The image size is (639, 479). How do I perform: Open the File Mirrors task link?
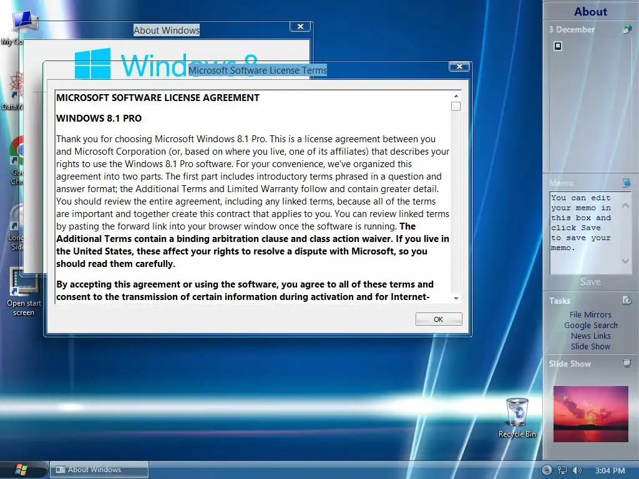590,314
